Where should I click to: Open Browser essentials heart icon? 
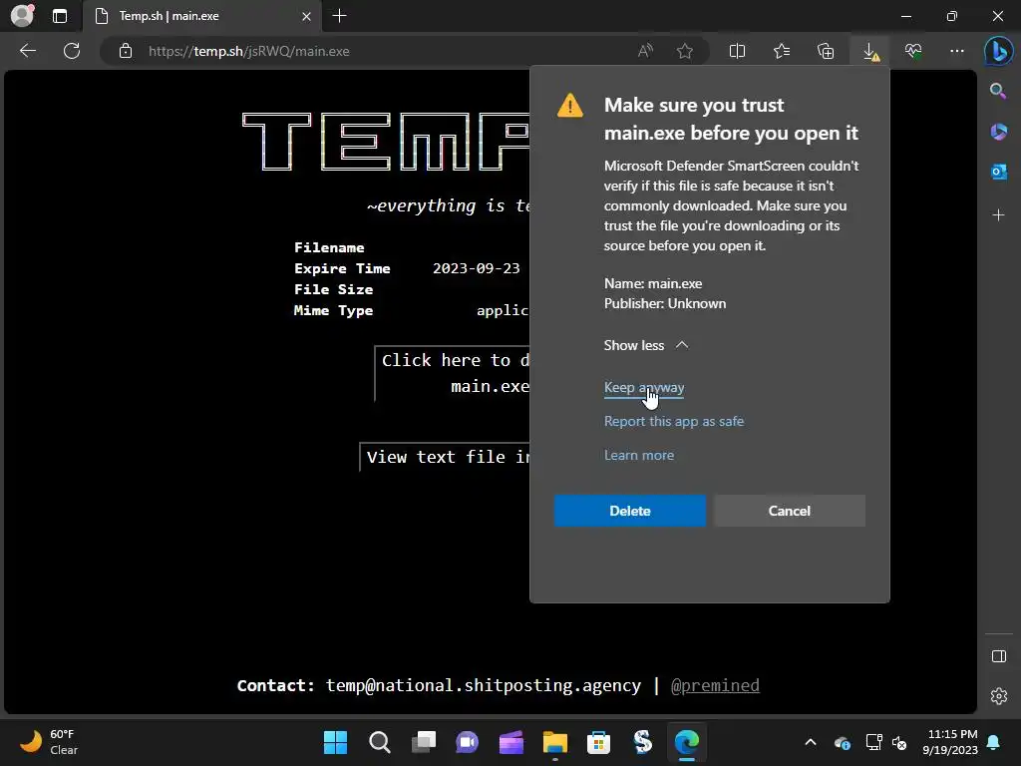click(x=913, y=51)
